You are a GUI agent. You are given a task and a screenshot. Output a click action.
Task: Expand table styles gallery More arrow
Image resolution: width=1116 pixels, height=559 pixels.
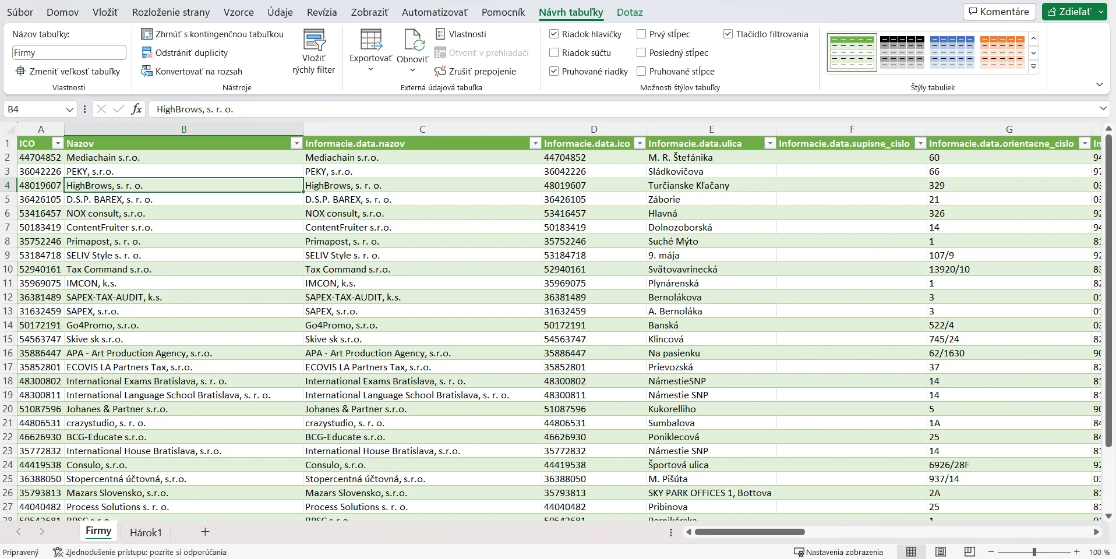point(1034,67)
